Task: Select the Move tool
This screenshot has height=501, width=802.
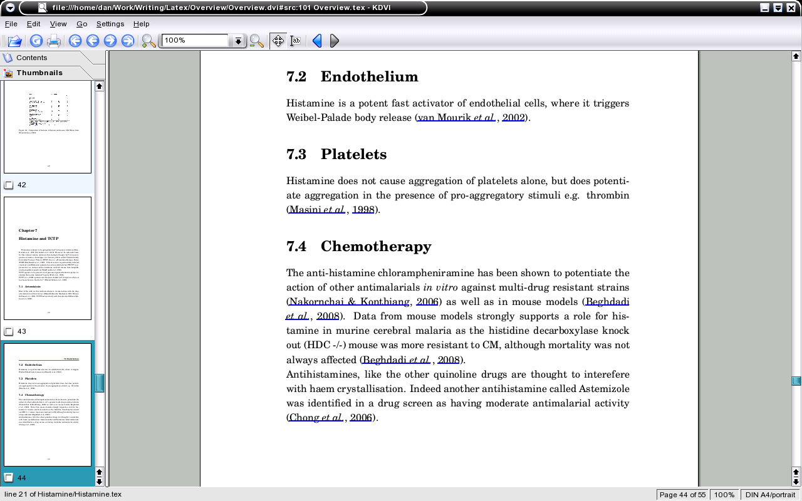Action: point(278,41)
